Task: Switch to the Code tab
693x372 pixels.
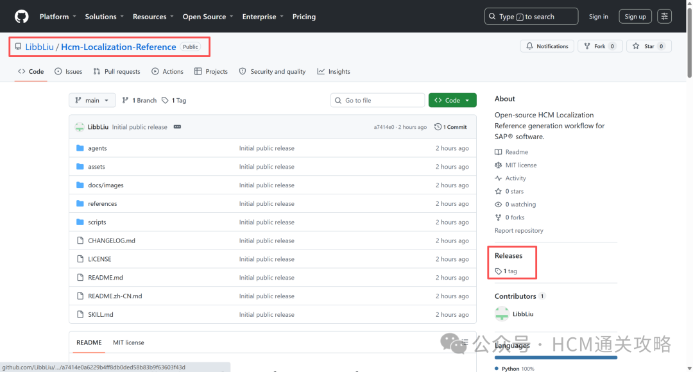Action: [31, 72]
